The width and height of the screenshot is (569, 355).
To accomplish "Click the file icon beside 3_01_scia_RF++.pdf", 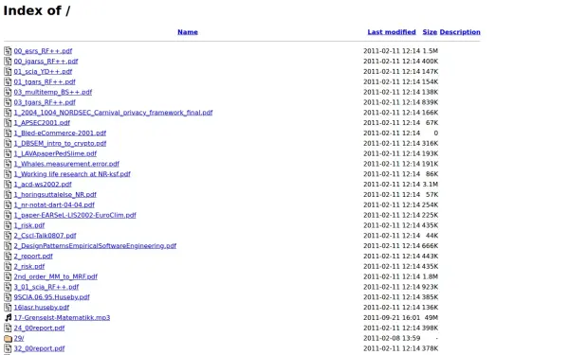I will point(8,287).
